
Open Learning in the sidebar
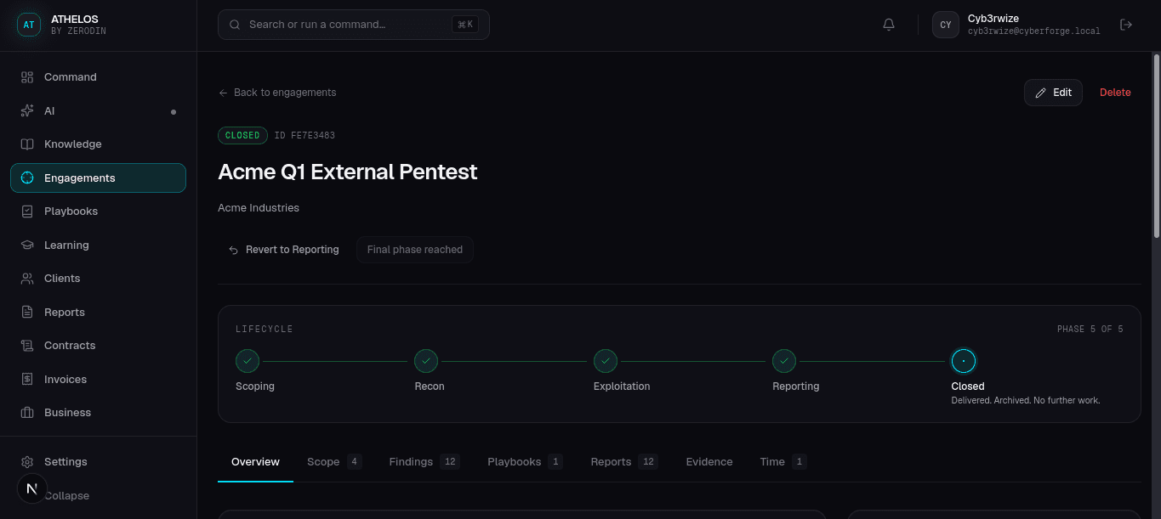click(x=99, y=245)
